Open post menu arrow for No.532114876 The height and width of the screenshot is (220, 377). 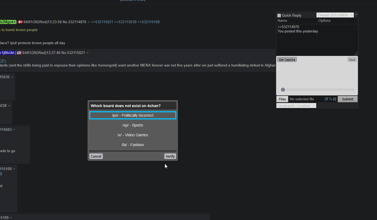89,22
